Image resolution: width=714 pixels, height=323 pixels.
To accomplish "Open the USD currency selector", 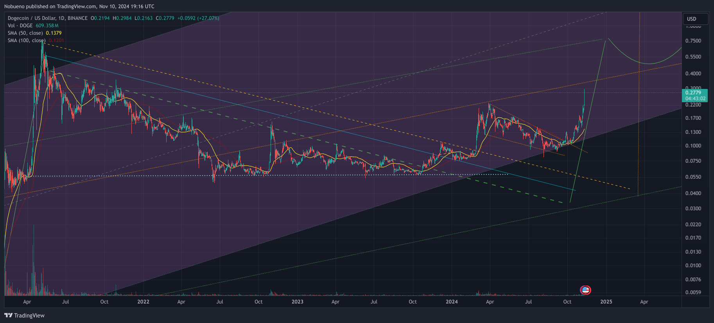I will click(x=696, y=19).
